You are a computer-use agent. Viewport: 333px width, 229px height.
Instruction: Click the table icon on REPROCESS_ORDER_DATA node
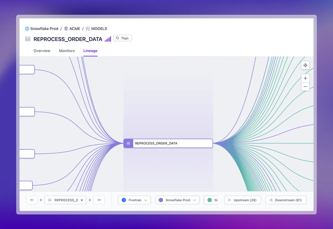click(x=128, y=143)
